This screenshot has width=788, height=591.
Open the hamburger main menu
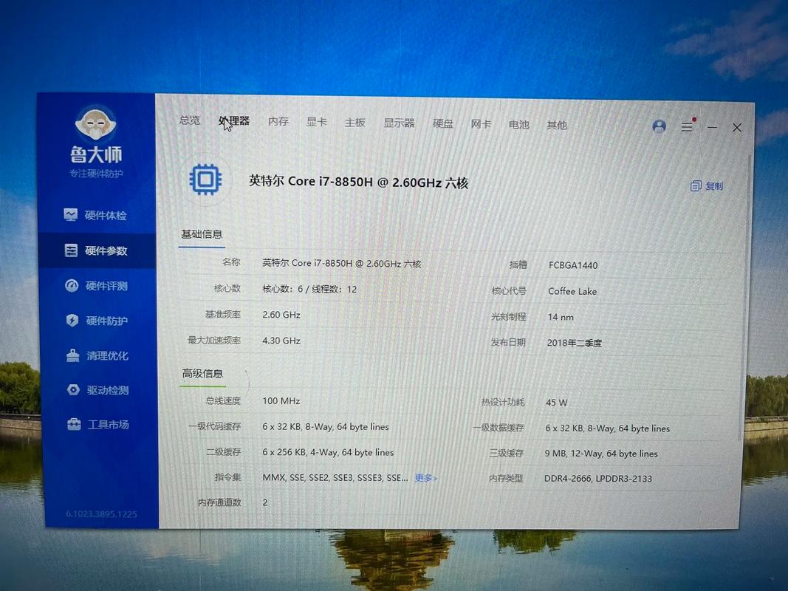687,126
